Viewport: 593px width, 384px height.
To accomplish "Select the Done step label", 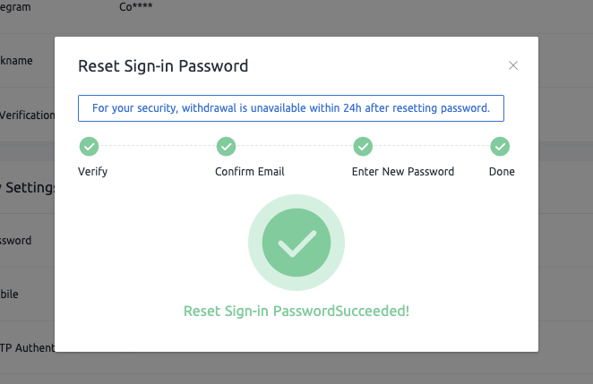I will coord(502,171).
